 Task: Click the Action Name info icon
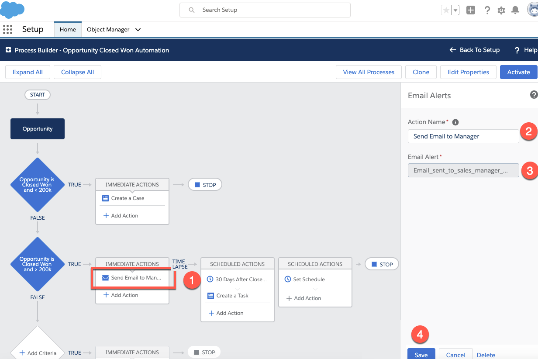tap(455, 122)
